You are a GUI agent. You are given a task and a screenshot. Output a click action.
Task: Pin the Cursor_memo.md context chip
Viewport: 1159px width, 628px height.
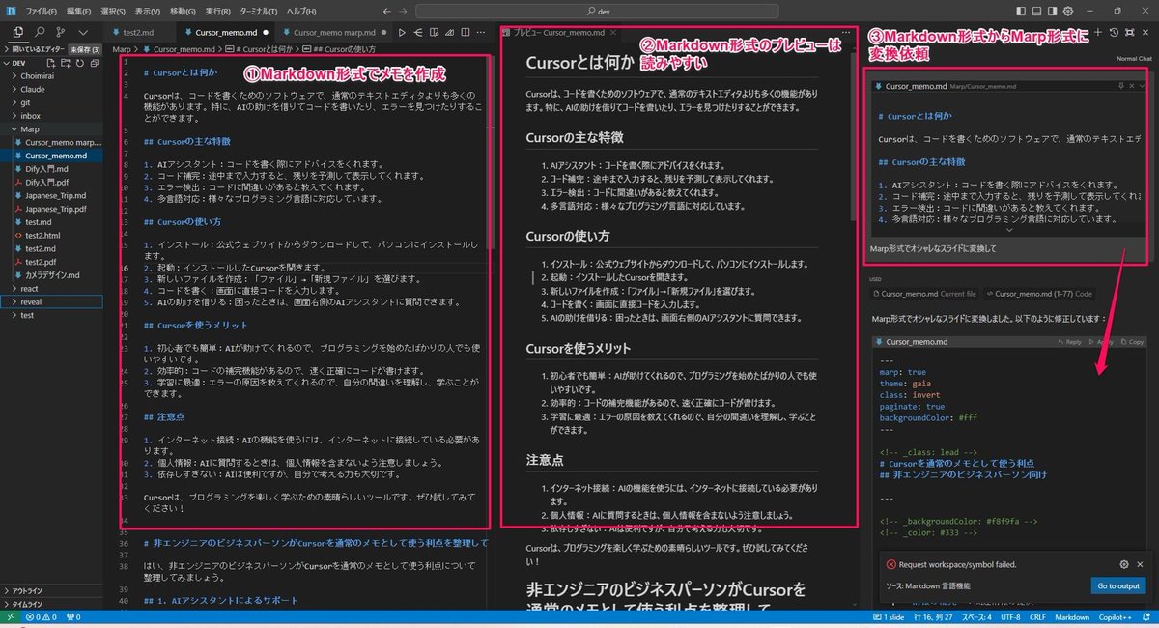(x=1119, y=86)
